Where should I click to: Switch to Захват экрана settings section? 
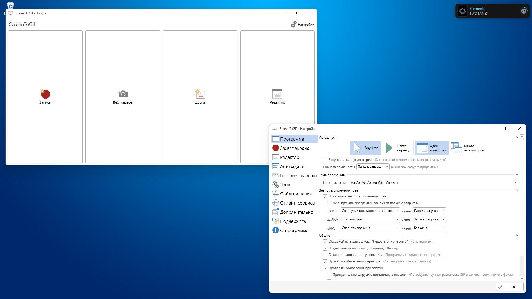[294, 148]
